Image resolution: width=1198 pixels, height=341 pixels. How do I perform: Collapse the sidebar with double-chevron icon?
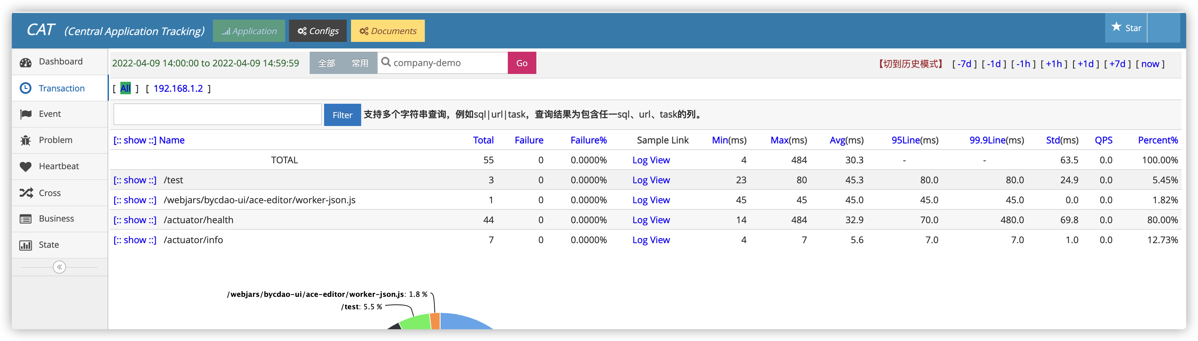[x=59, y=267]
